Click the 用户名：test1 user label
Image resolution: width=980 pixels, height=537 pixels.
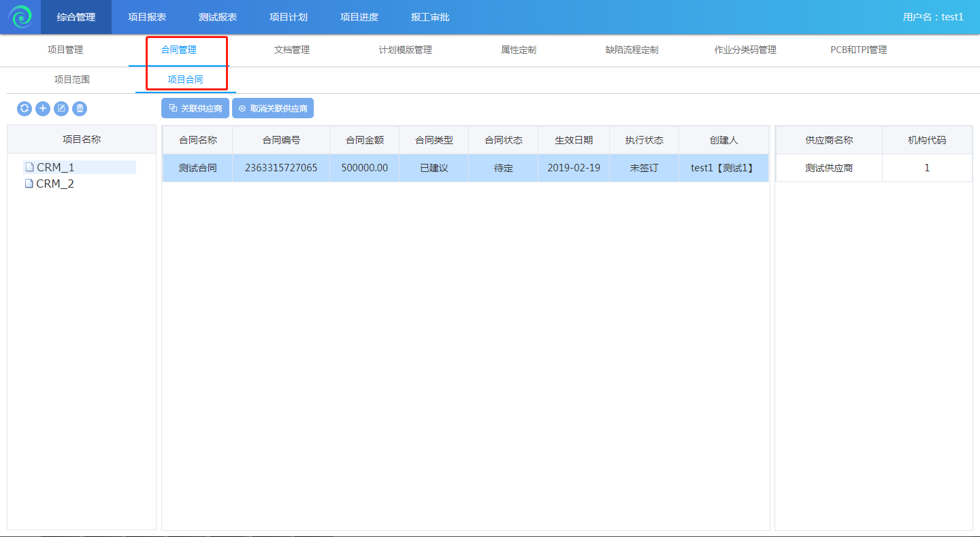tap(932, 17)
